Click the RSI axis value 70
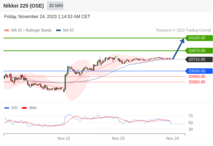This screenshot has width=213, height=146. (x=191, y=116)
